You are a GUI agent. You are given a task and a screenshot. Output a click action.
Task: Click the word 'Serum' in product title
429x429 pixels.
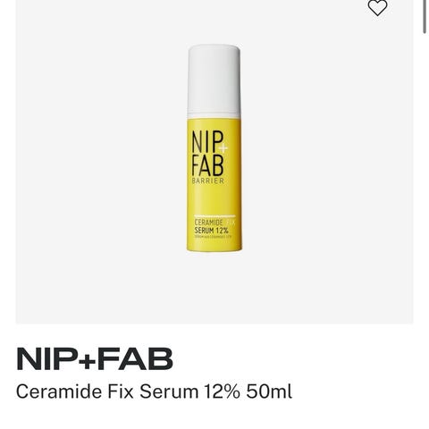tap(169, 391)
